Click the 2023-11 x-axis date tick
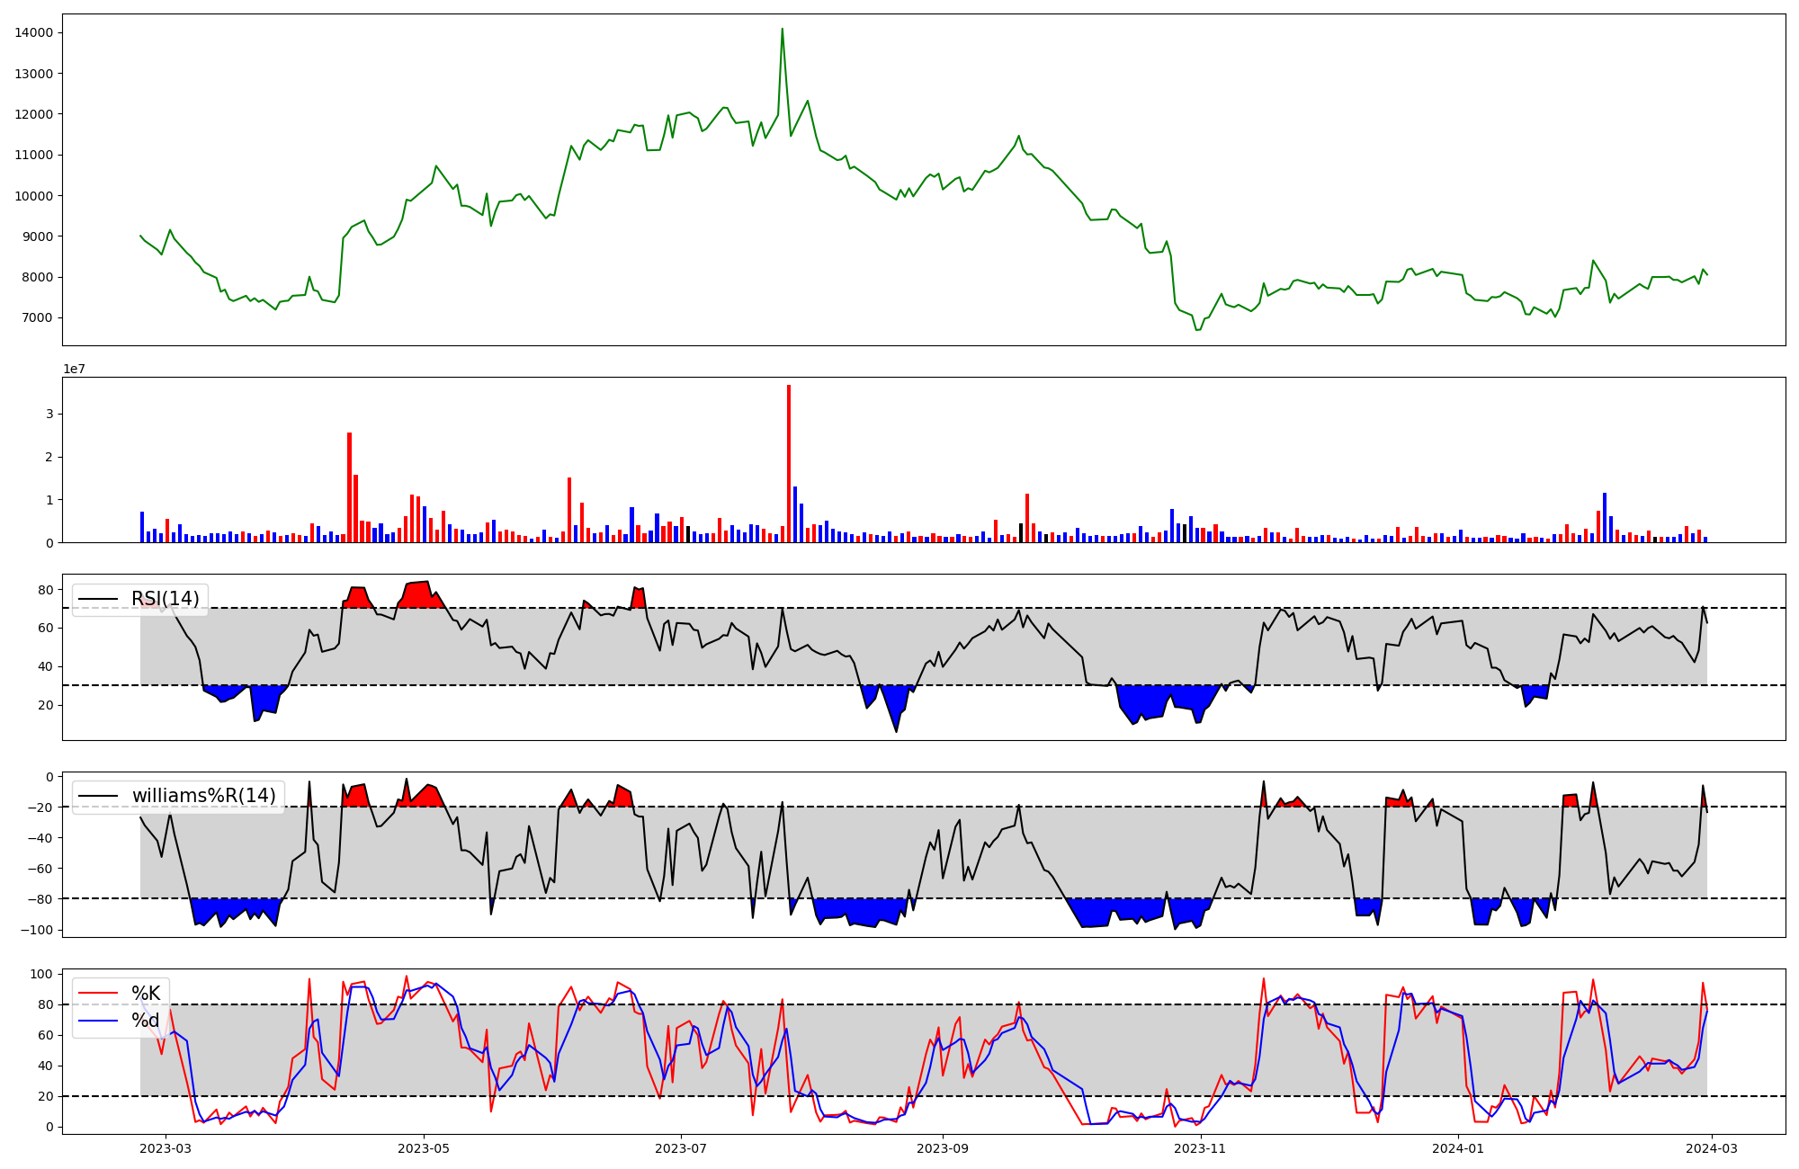This screenshot has height=1169, width=1799. 1201,1148
